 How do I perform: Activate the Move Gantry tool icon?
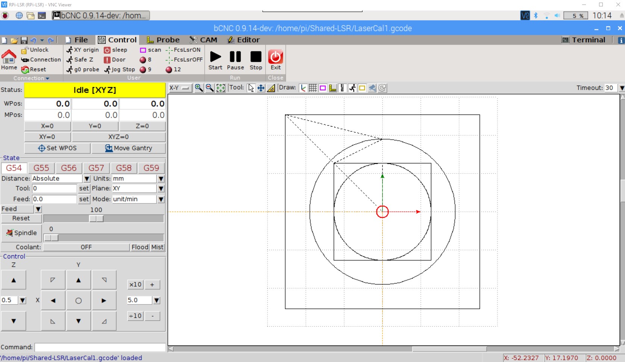[x=108, y=148]
